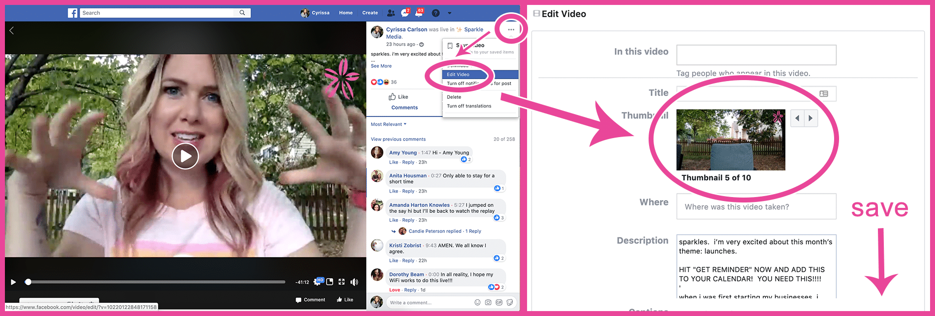Click Love under Dorothy Beam's comment
Image resolution: width=935 pixels, height=316 pixels.
coord(395,290)
